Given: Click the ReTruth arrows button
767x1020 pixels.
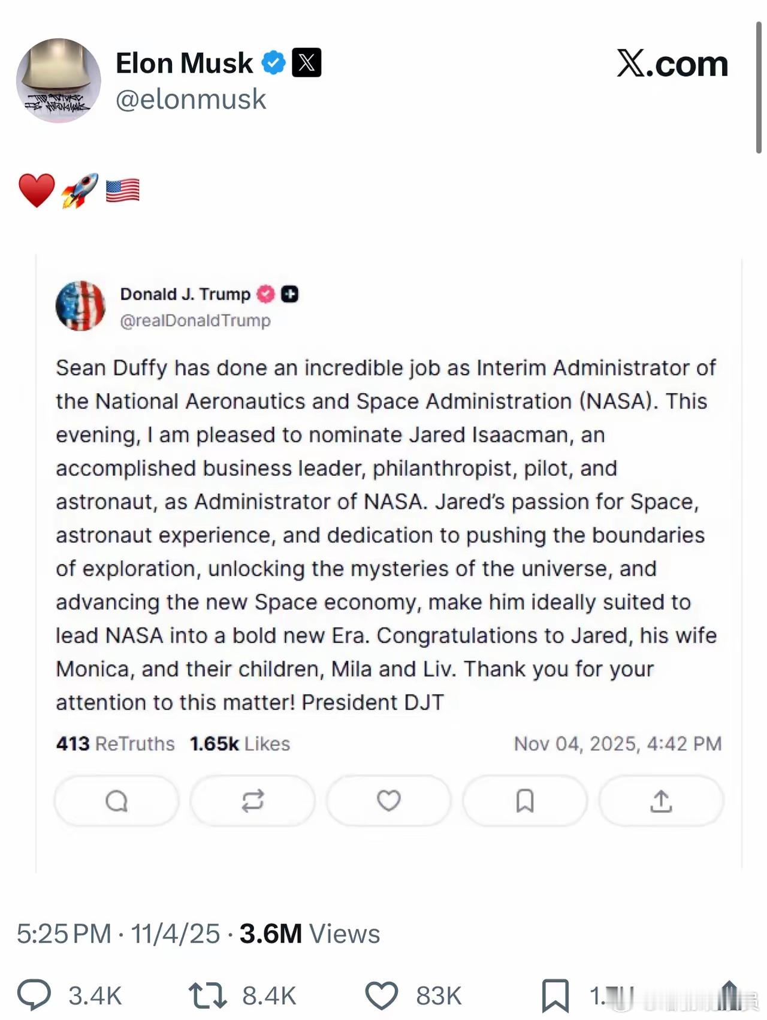Looking at the screenshot, I should point(252,801).
